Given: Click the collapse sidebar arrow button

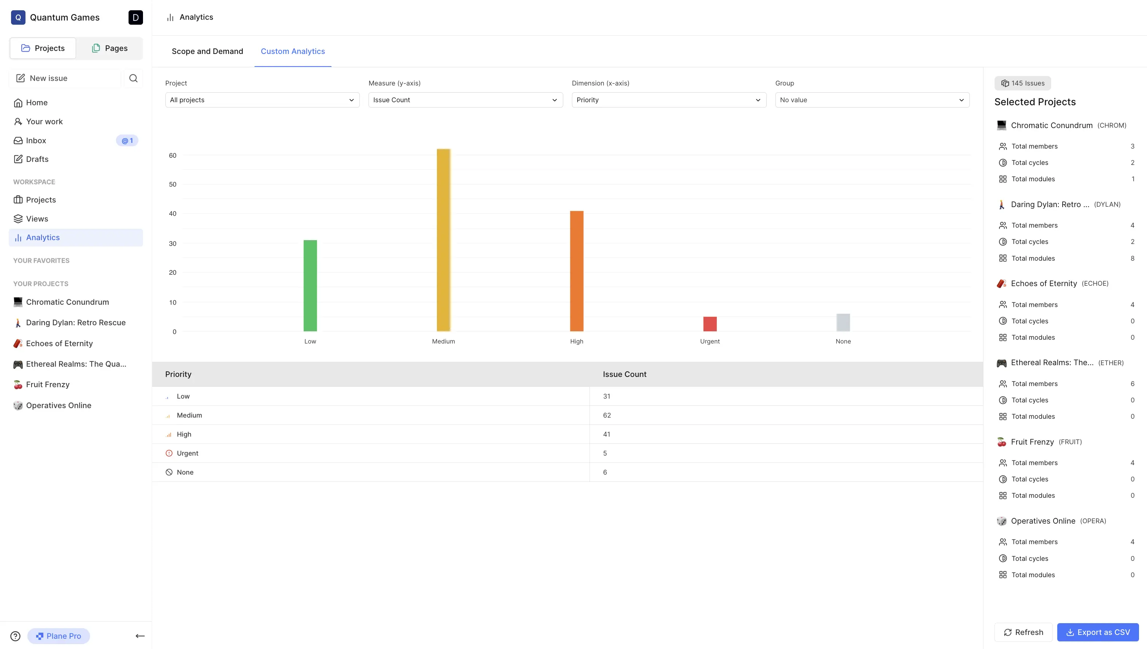Looking at the screenshot, I should 140,636.
